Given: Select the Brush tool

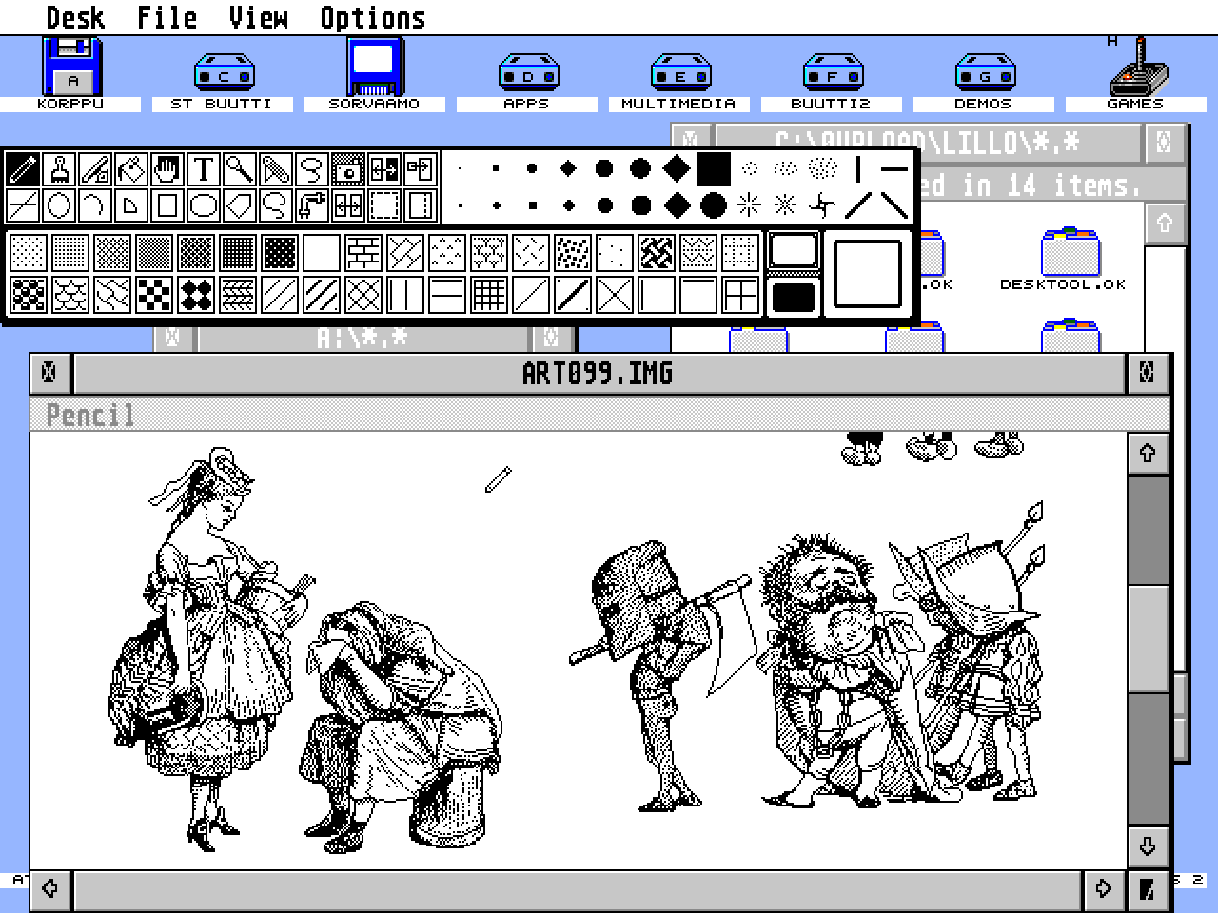Looking at the screenshot, I should tap(59, 169).
